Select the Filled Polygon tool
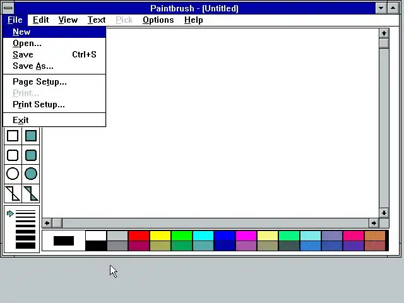 31,194
